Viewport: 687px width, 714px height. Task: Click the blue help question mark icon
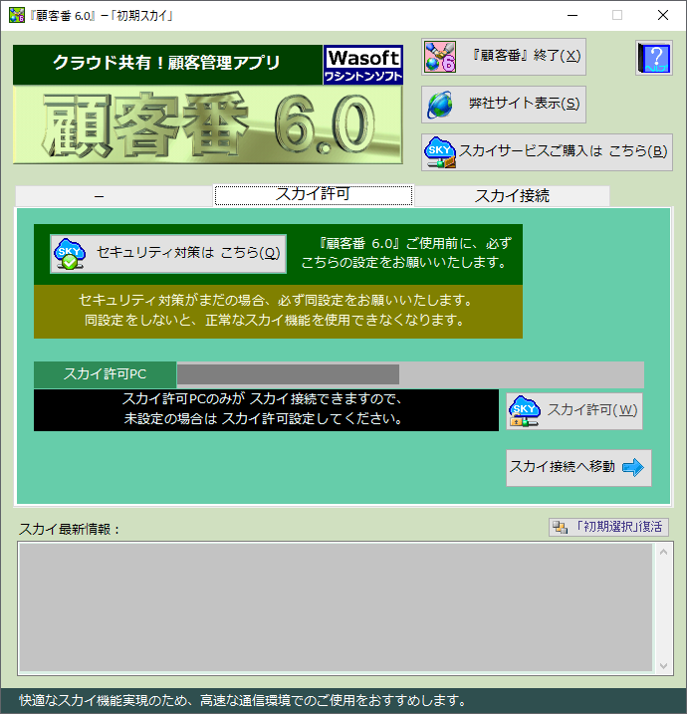tap(654, 58)
